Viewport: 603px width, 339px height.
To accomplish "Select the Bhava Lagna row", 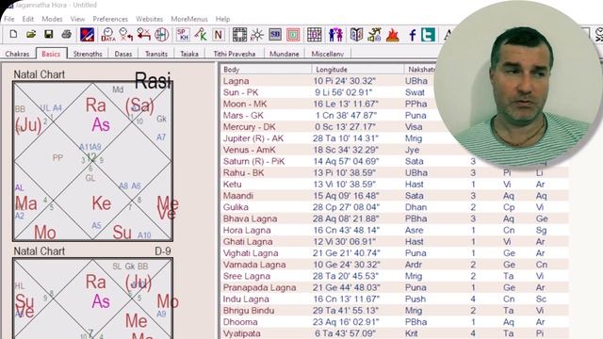I will [x=395, y=218].
